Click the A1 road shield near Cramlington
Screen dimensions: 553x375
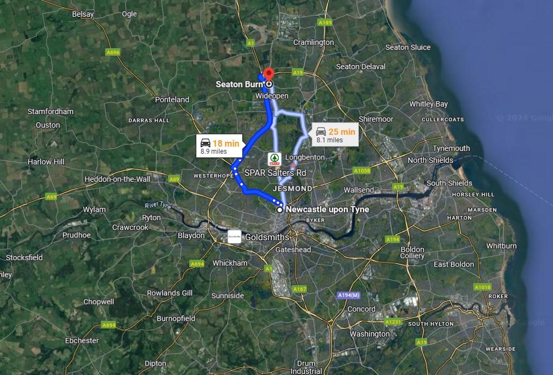pyautogui.click(x=250, y=43)
